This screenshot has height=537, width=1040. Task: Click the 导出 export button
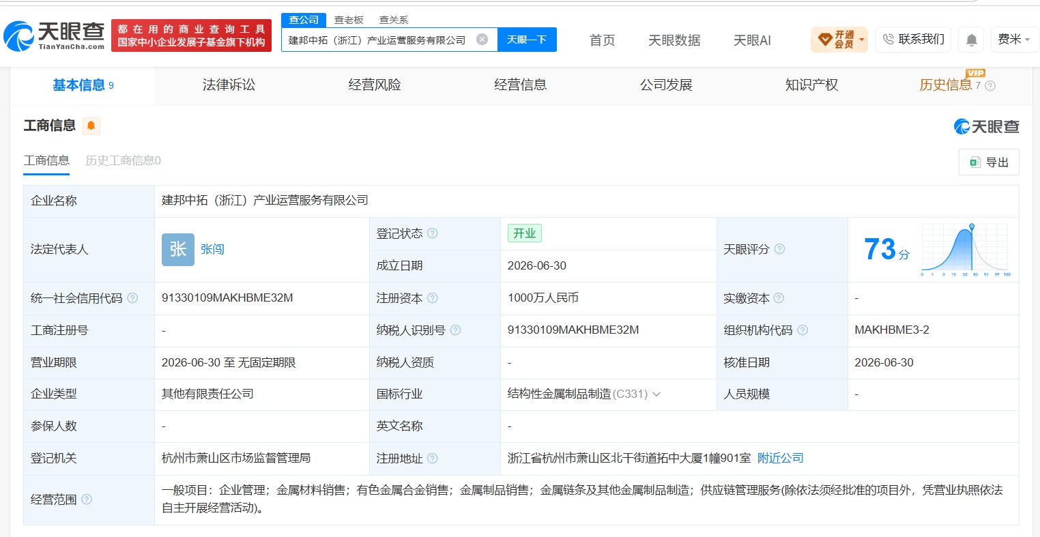[x=989, y=162]
